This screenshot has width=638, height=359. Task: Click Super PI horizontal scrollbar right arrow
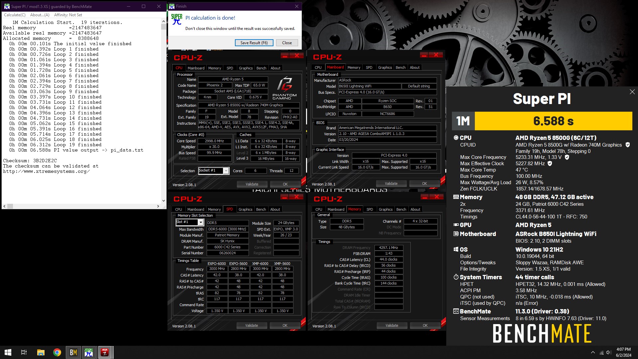pos(158,206)
